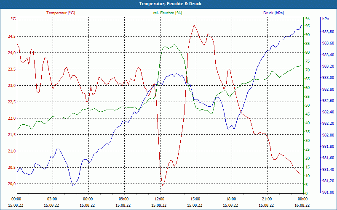The height and width of the screenshot is (210, 337).
Task: Click the 40 humidity axis value
Action: [308, 123]
